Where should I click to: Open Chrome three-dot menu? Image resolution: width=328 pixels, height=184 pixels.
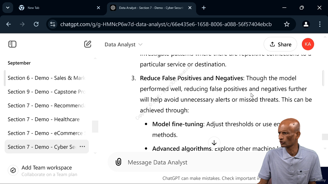[x=320, y=24]
